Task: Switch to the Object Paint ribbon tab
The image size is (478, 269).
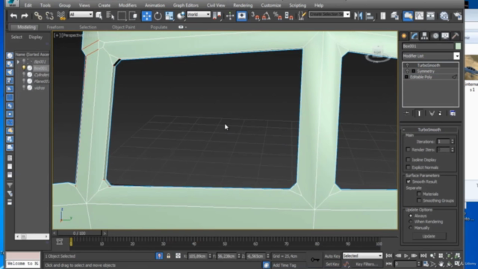Action: (x=123, y=27)
